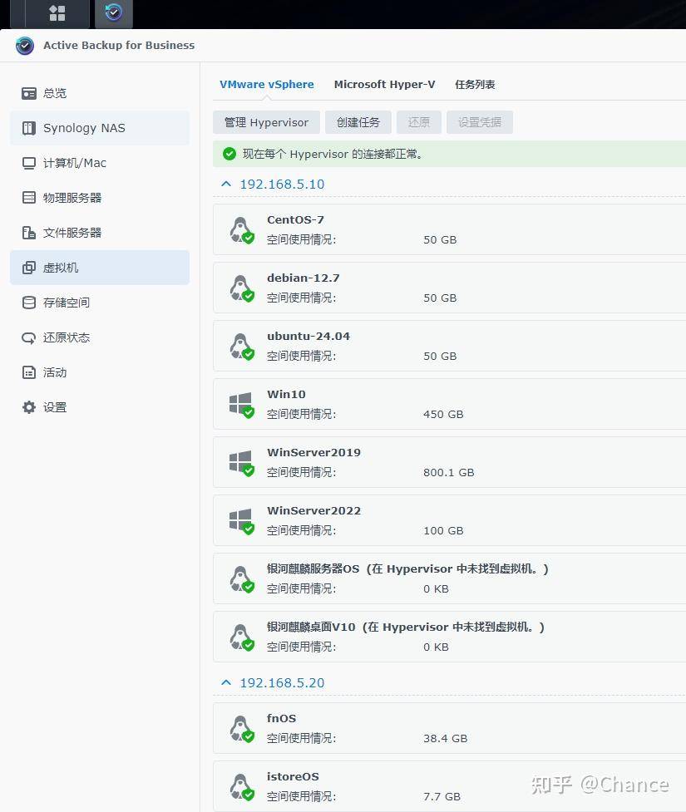The image size is (686, 812).
Task: Open the 任务列表 tab
Action: pos(475,85)
